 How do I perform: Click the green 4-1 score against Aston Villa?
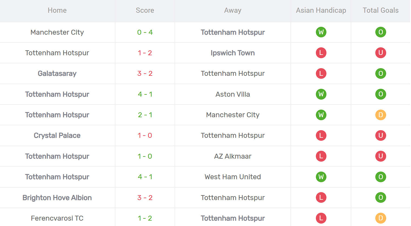point(145,94)
